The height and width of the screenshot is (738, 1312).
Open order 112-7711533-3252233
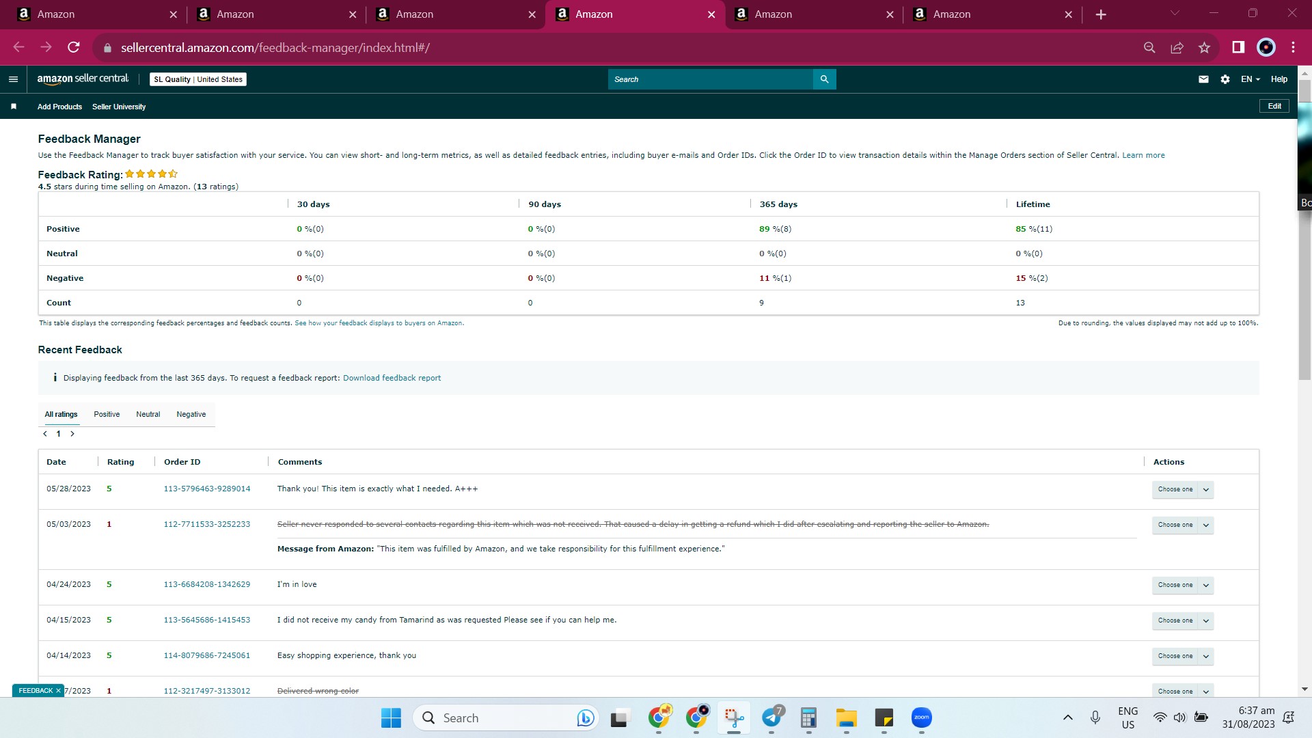click(207, 524)
